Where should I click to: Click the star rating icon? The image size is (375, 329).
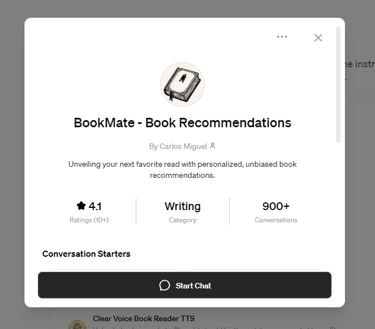[81, 206]
